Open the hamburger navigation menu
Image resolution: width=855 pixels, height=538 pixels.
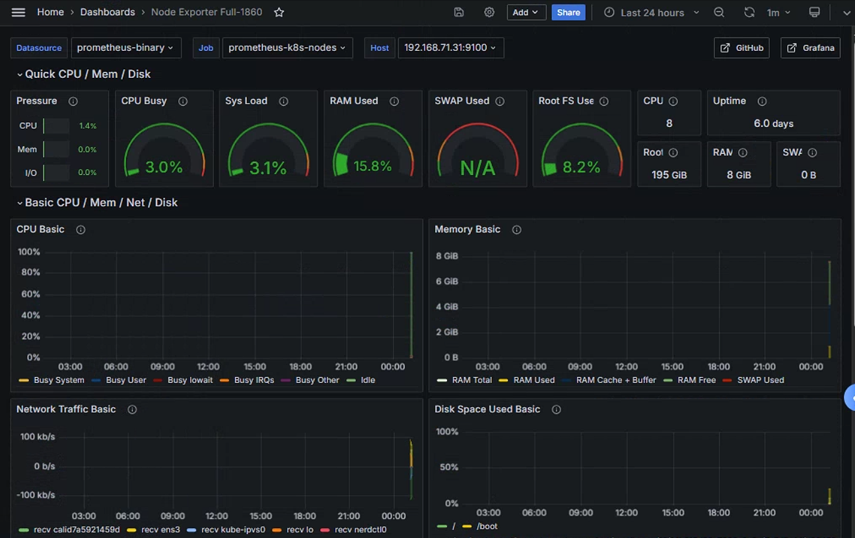point(18,13)
